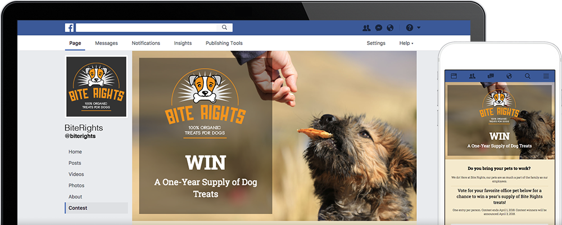This screenshot has height=225, width=562.
Task: Click the help question mark icon
Action: coord(410,28)
